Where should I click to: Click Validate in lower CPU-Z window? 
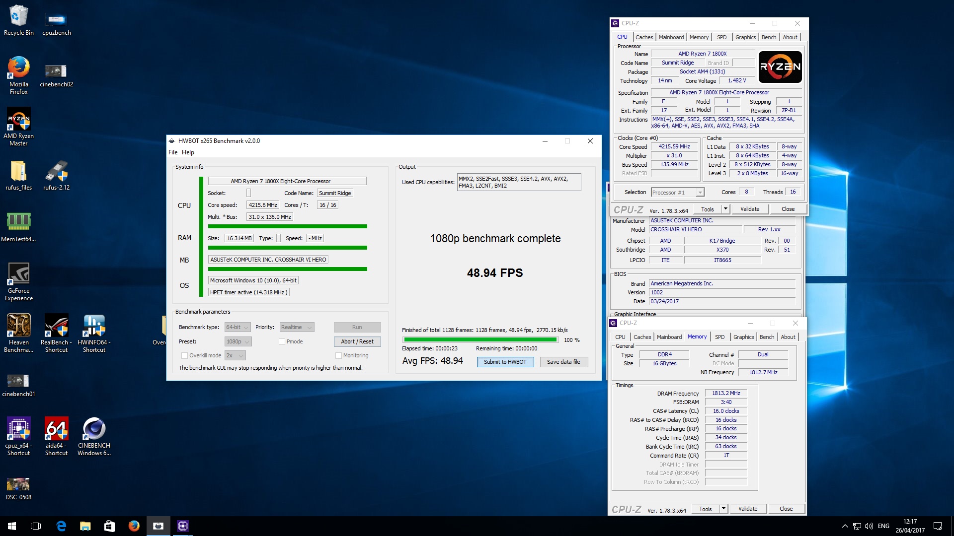(x=748, y=509)
